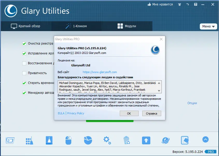The image size is (219, 156).
Task: Open the disk space screen icon in bottom toolbar
Action: [x=10, y=140]
